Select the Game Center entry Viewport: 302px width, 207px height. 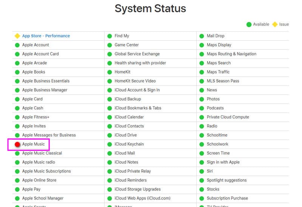click(126, 45)
